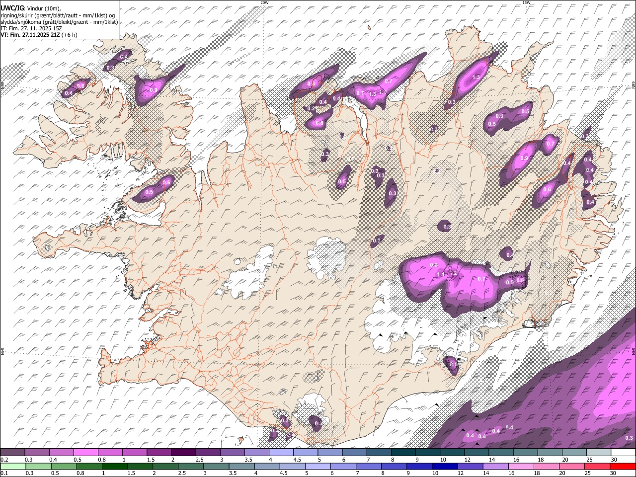Click the 0.3 value at the bottom-right ocean corner

tap(629, 438)
